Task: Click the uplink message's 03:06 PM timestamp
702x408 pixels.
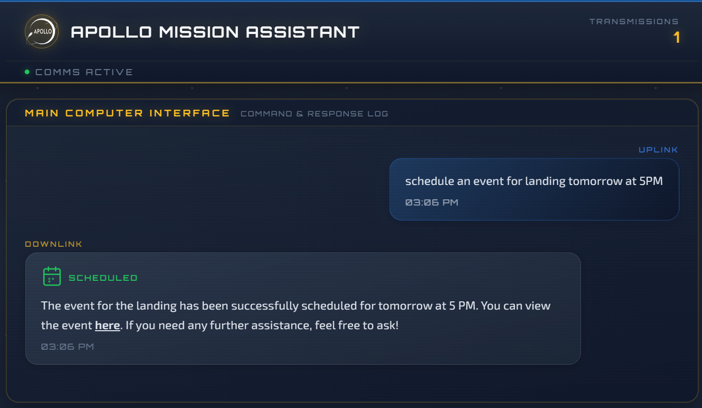Action: pos(432,202)
